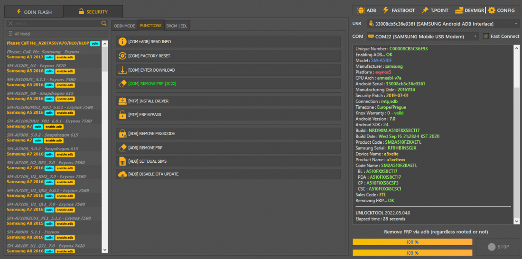Image resolution: width=522 pixels, height=259 pixels.
Task: Click the [ADB] SET DUAL SIMS icon
Action: (122, 161)
